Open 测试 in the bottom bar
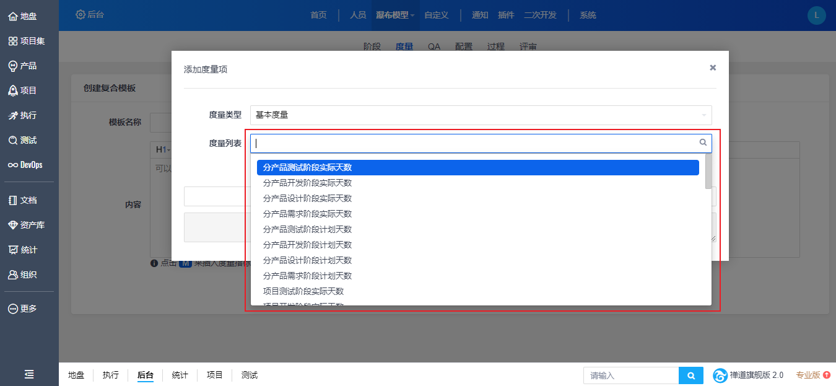 pos(250,375)
